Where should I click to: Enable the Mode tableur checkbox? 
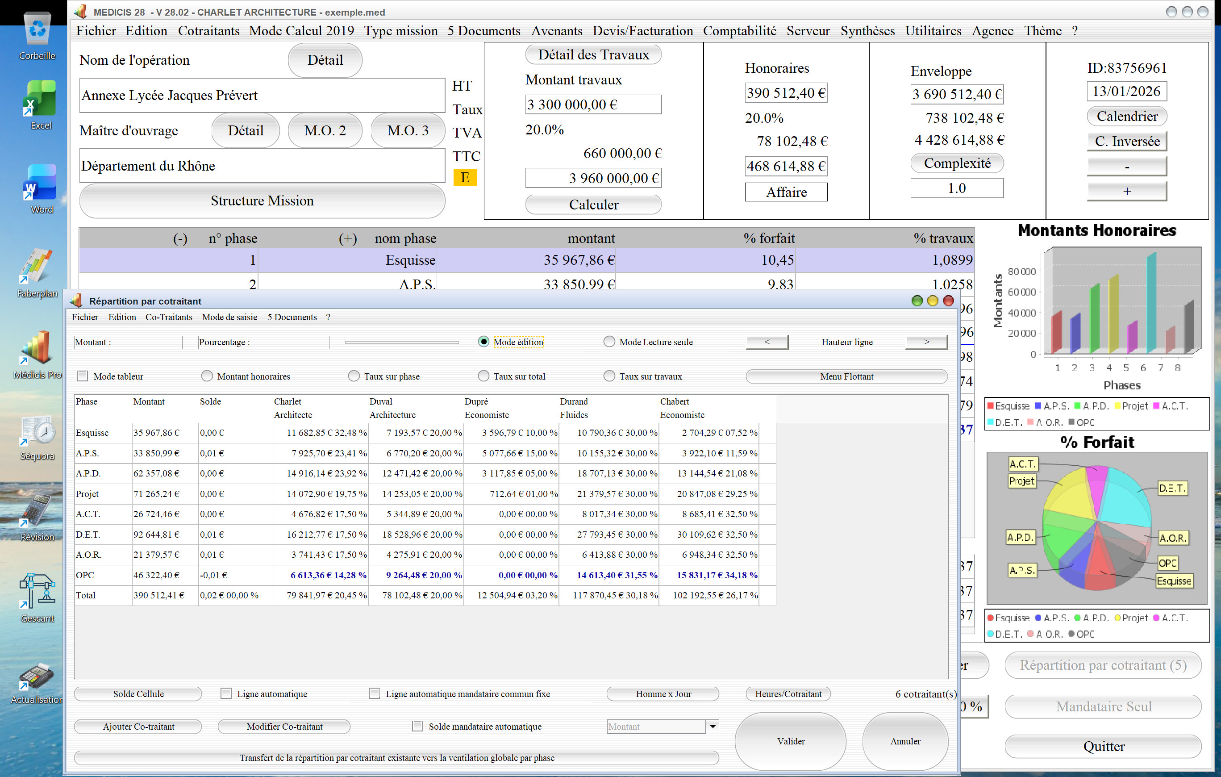coord(82,376)
